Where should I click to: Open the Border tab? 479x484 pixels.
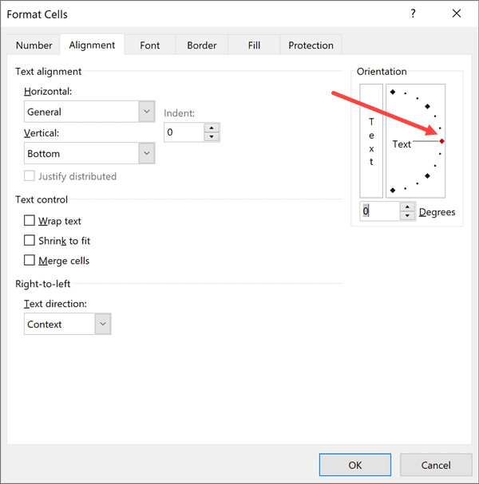pos(201,45)
